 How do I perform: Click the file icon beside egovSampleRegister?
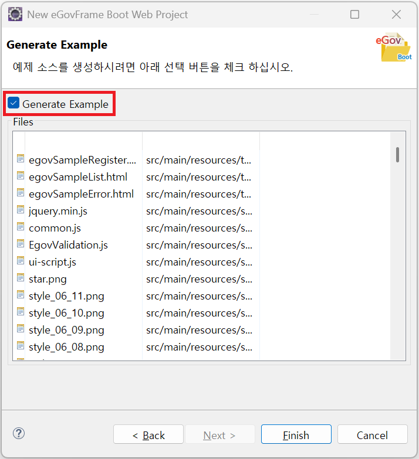[21, 158]
